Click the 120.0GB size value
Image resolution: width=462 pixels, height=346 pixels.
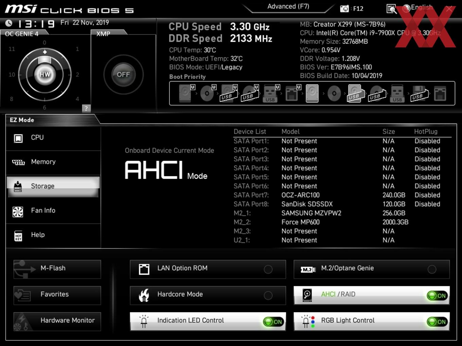[x=394, y=204]
